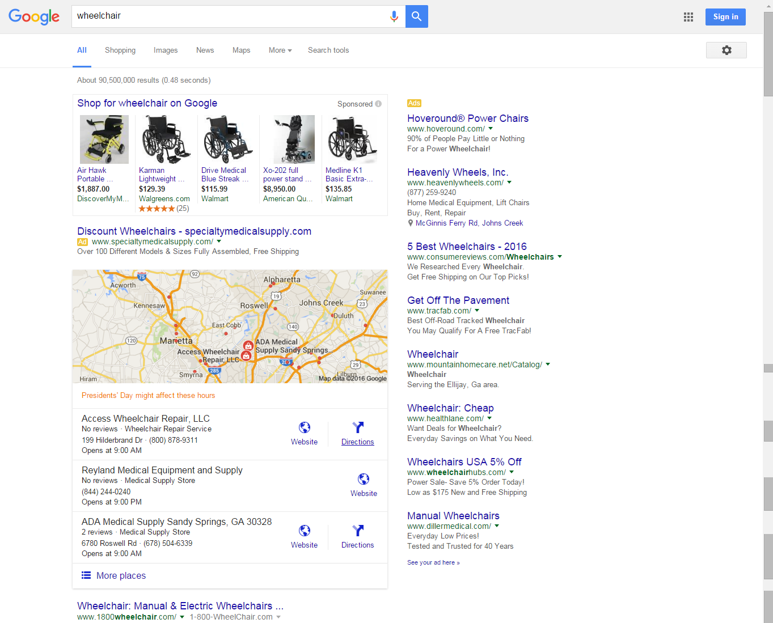Screen dimensions: 773x623
Task: Expand arrow next to hoveround.com URL
Action: [x=491, y=129]
